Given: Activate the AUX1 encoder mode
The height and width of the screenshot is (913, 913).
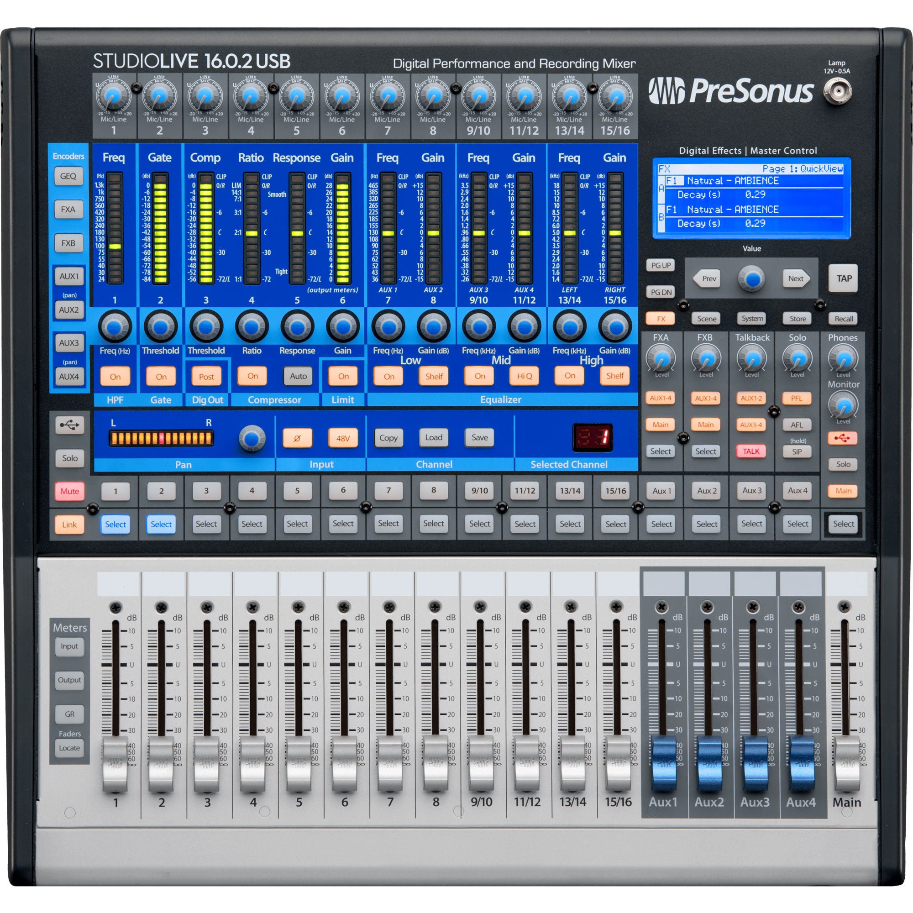Looking at the screenshot, I should click(69, 277).
